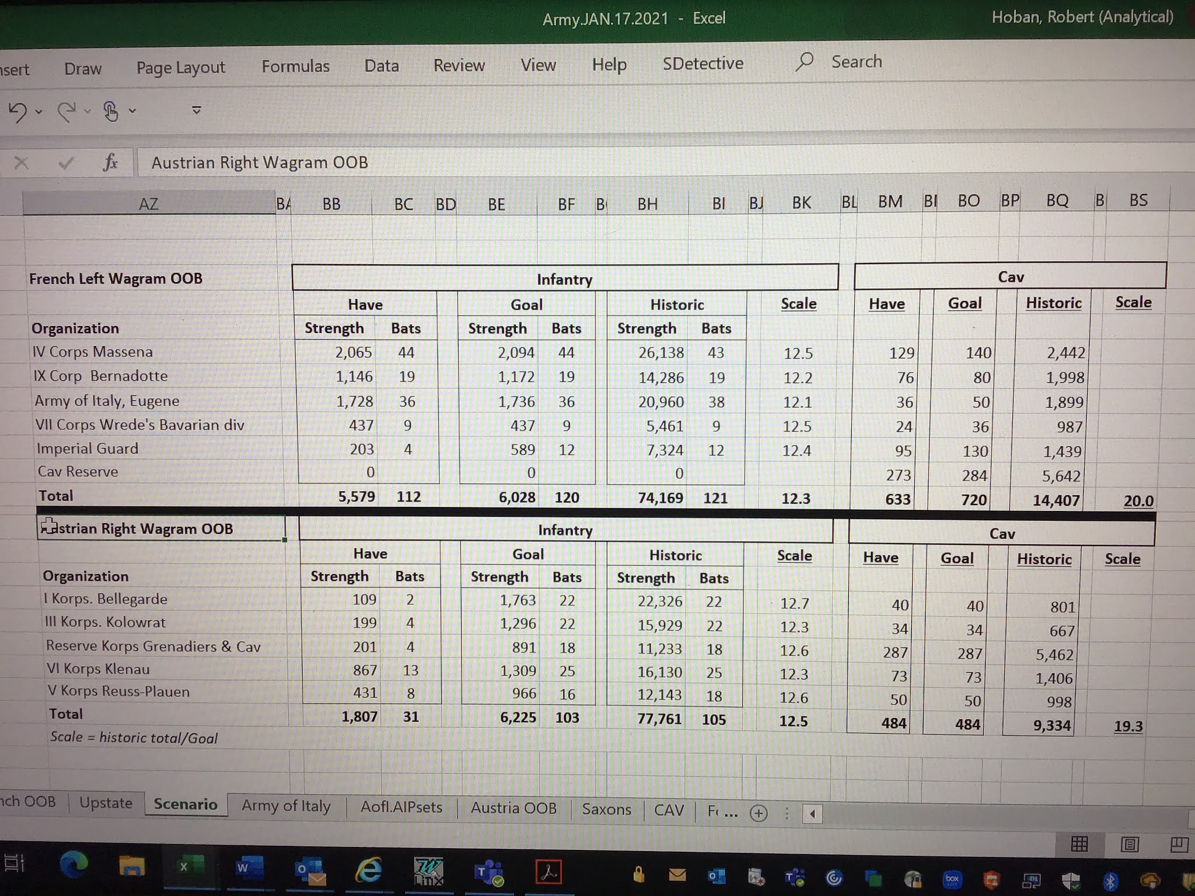Open the Redo history dropdown arrow
This screenshot has height=896, width=1195.
pos(87,111)
